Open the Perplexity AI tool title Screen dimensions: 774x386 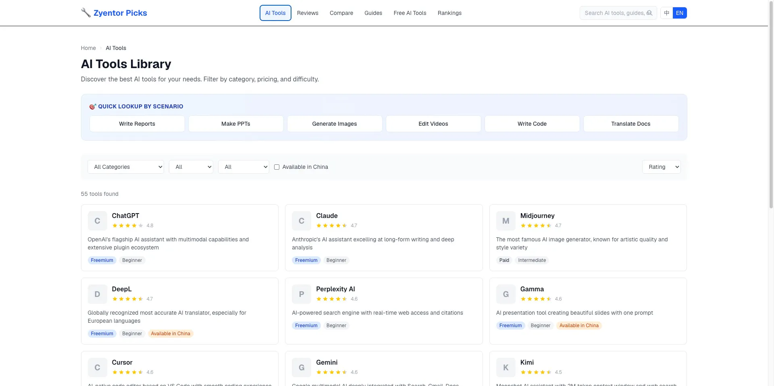pyautogui.click(x=335, y=289)
